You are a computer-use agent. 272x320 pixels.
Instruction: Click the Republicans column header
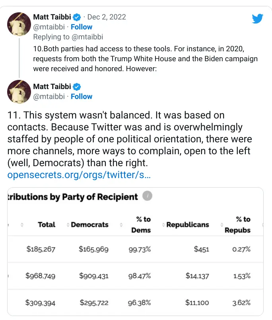188,225
